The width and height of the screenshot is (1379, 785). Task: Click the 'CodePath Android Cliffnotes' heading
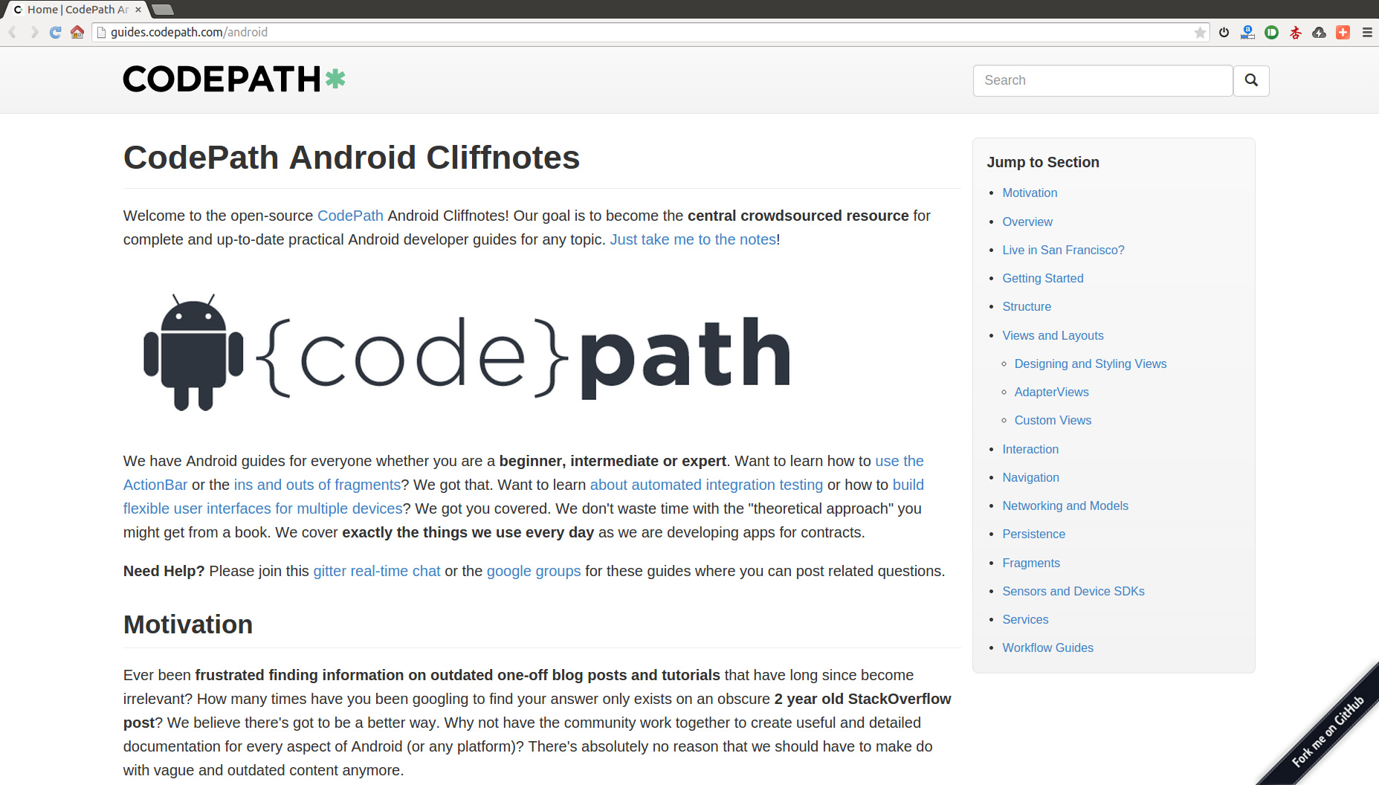point(352,158)
